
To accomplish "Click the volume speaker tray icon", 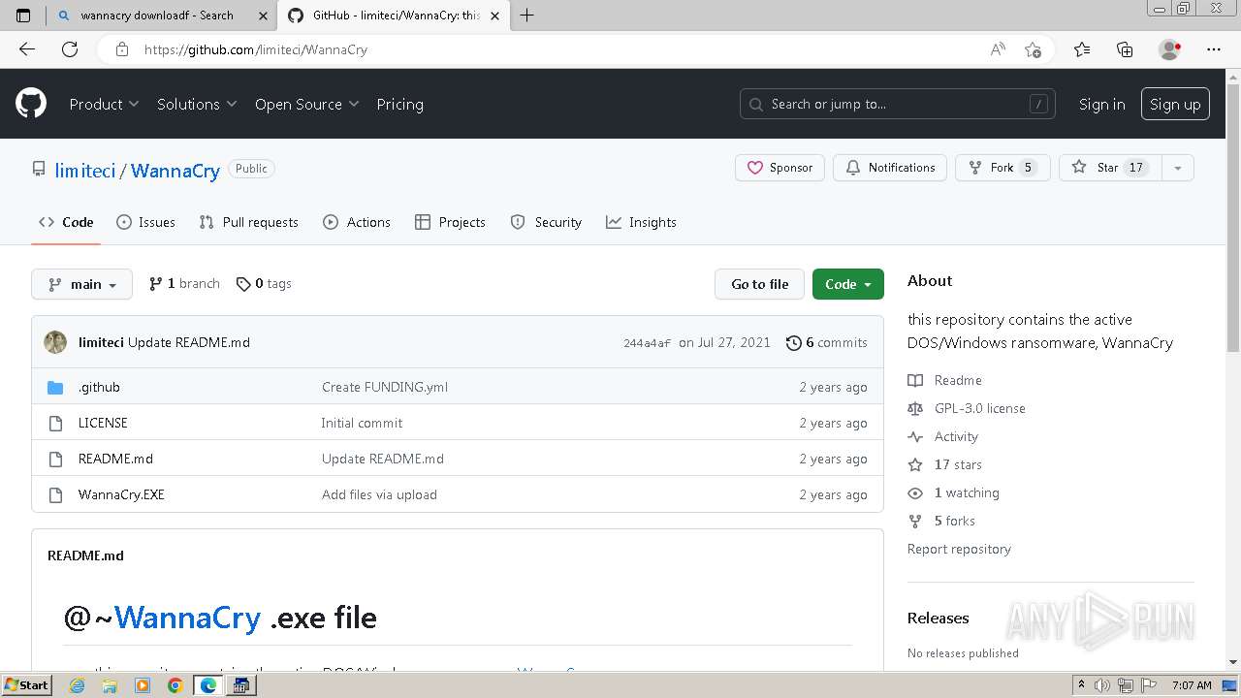I will pyautogui.click(x=1102, y=685).
